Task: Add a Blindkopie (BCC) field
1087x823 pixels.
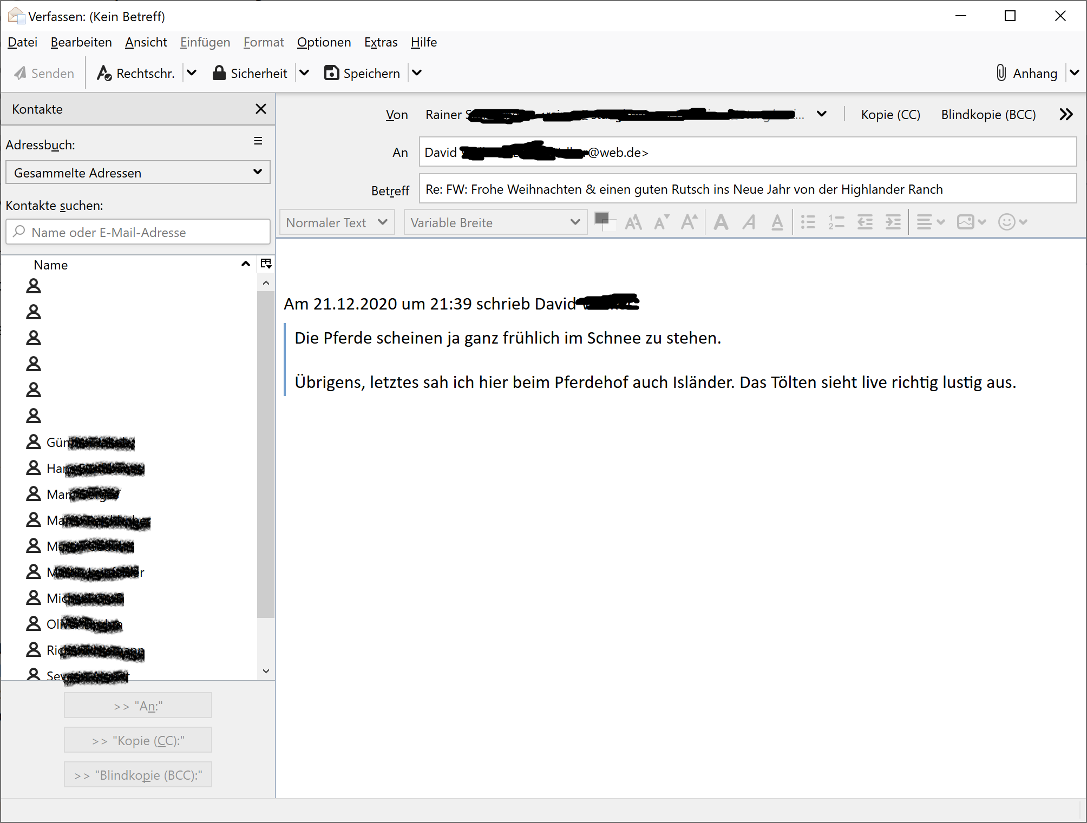Action: pyautogui.click(x=988, y=115)
